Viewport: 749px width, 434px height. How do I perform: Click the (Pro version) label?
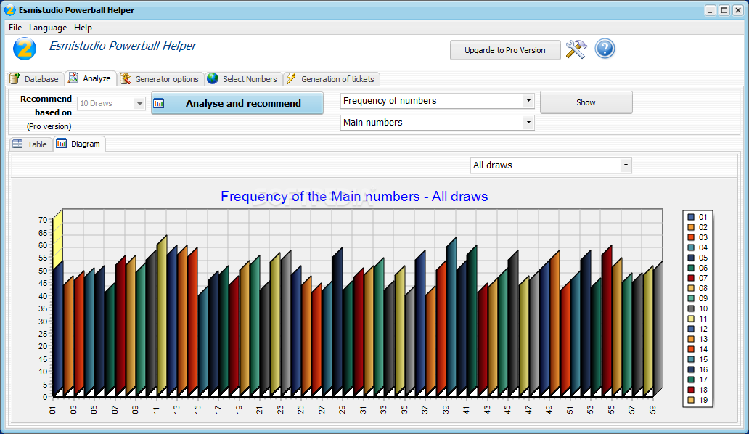pos(49,126)
